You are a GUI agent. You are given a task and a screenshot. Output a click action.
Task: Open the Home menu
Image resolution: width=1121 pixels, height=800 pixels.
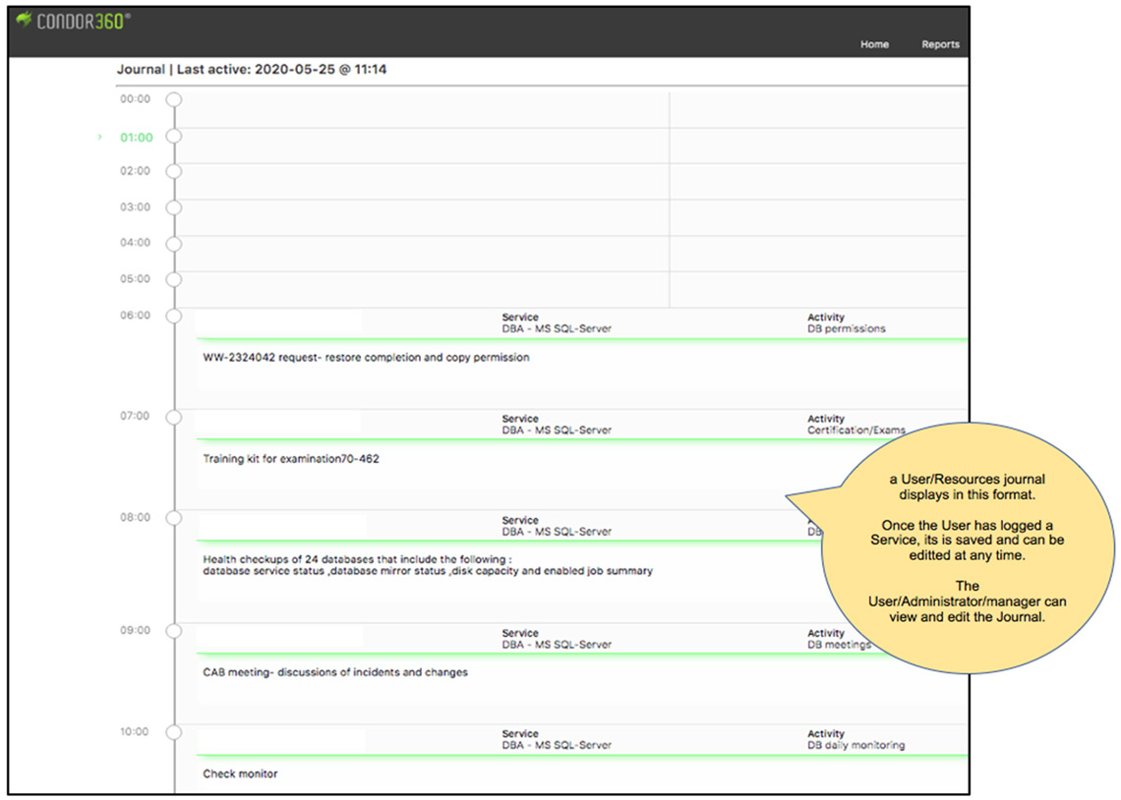[x=874, y=44]
